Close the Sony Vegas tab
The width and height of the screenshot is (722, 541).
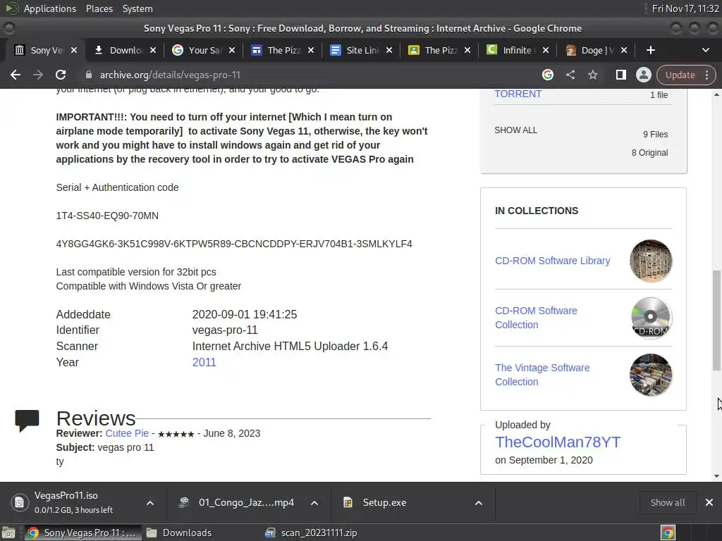click(73, 50)
